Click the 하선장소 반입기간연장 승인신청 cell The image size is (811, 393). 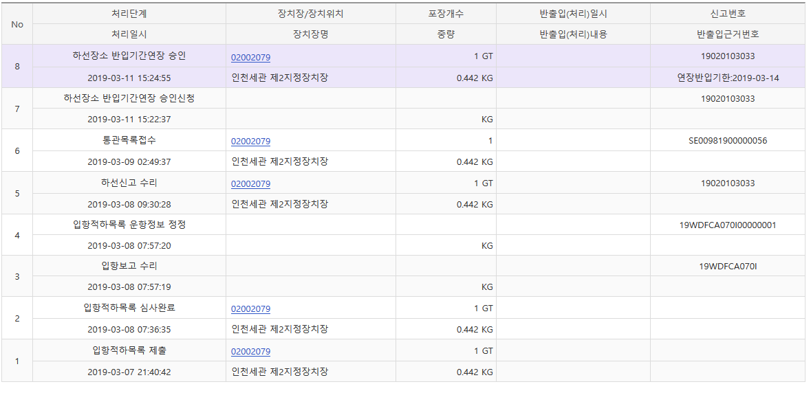(129, 98)
